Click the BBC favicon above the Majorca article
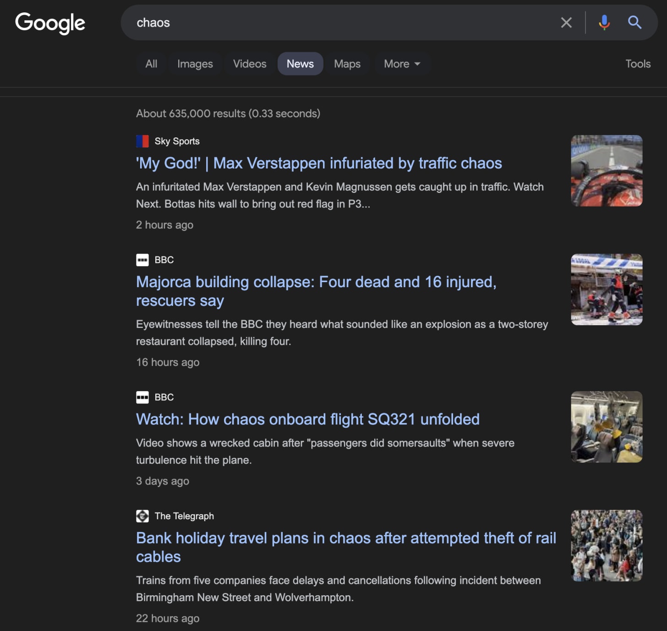The width and height of the screenshot is (667, 631). pos(142,260)
